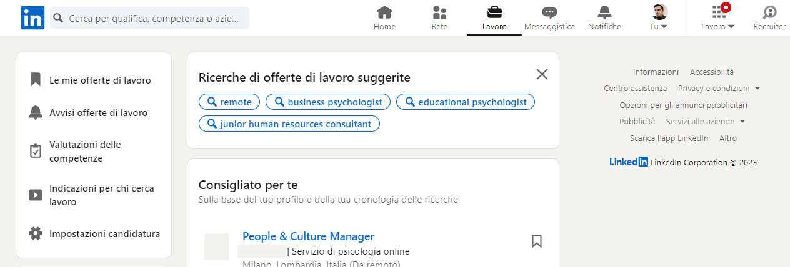Expand Privacy e condizioni dropdown
The image size is (790, 267).
[719, 89]
